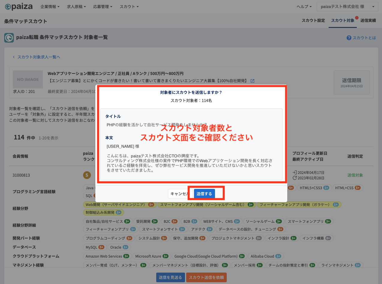Expand the スカウト menu in the top bar
382x284 pixels.
[x=129, y=7]
